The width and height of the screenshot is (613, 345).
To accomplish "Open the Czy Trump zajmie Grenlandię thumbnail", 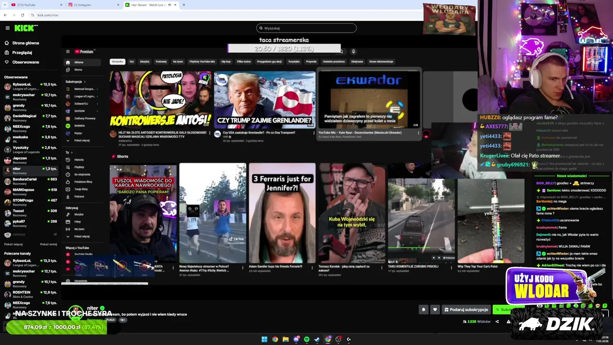I will 265,99.
